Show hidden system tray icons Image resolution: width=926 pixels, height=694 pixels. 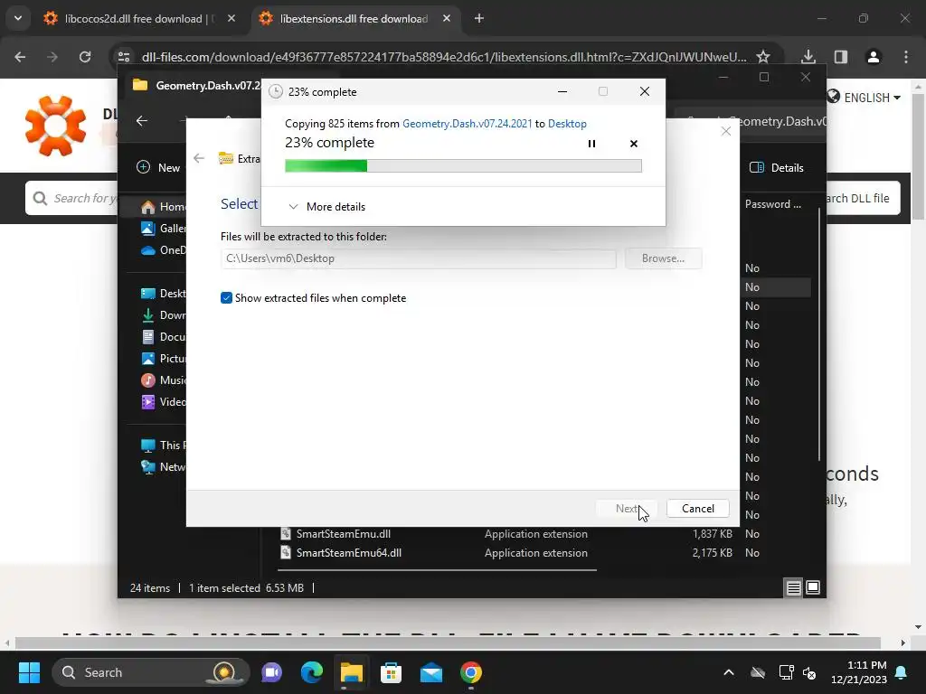click(729, 672)
